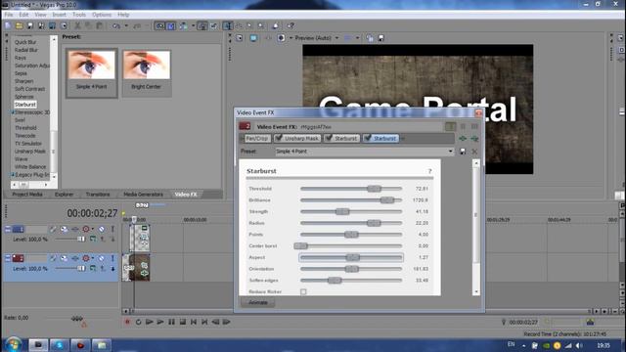Image resolution: width=626 pixels, height=352 pixels.
Task: Click the Video Preview external monitor icon
Action: click(253, 38)
